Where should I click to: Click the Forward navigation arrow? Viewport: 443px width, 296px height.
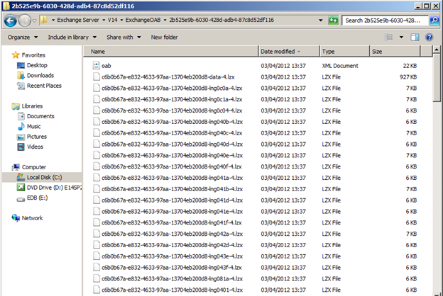pos(25,21)
